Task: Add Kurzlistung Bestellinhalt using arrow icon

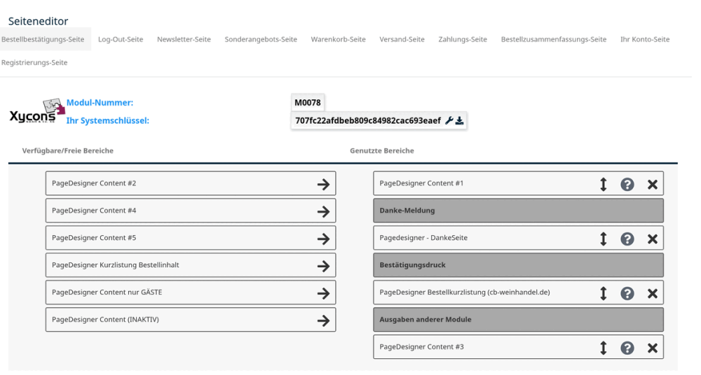Action: tap(323, 266)
